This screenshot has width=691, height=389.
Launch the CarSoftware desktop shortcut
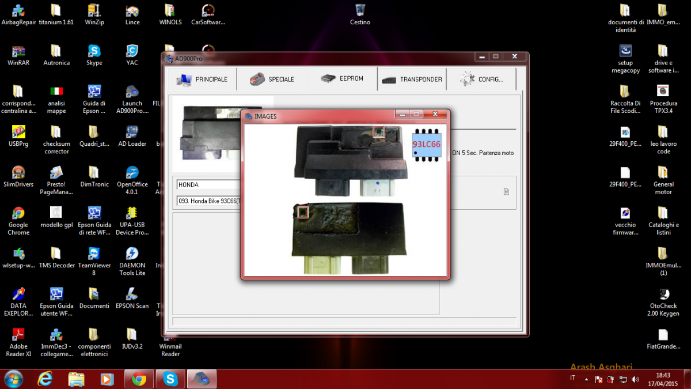(x=208, y=14)
